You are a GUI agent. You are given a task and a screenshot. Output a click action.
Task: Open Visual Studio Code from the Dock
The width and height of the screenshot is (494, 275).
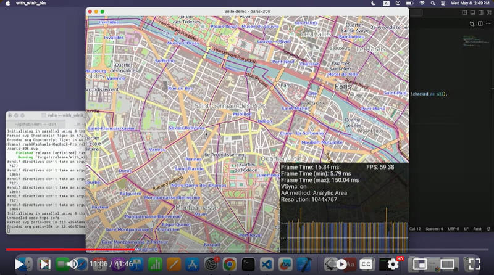click(267, 265)
